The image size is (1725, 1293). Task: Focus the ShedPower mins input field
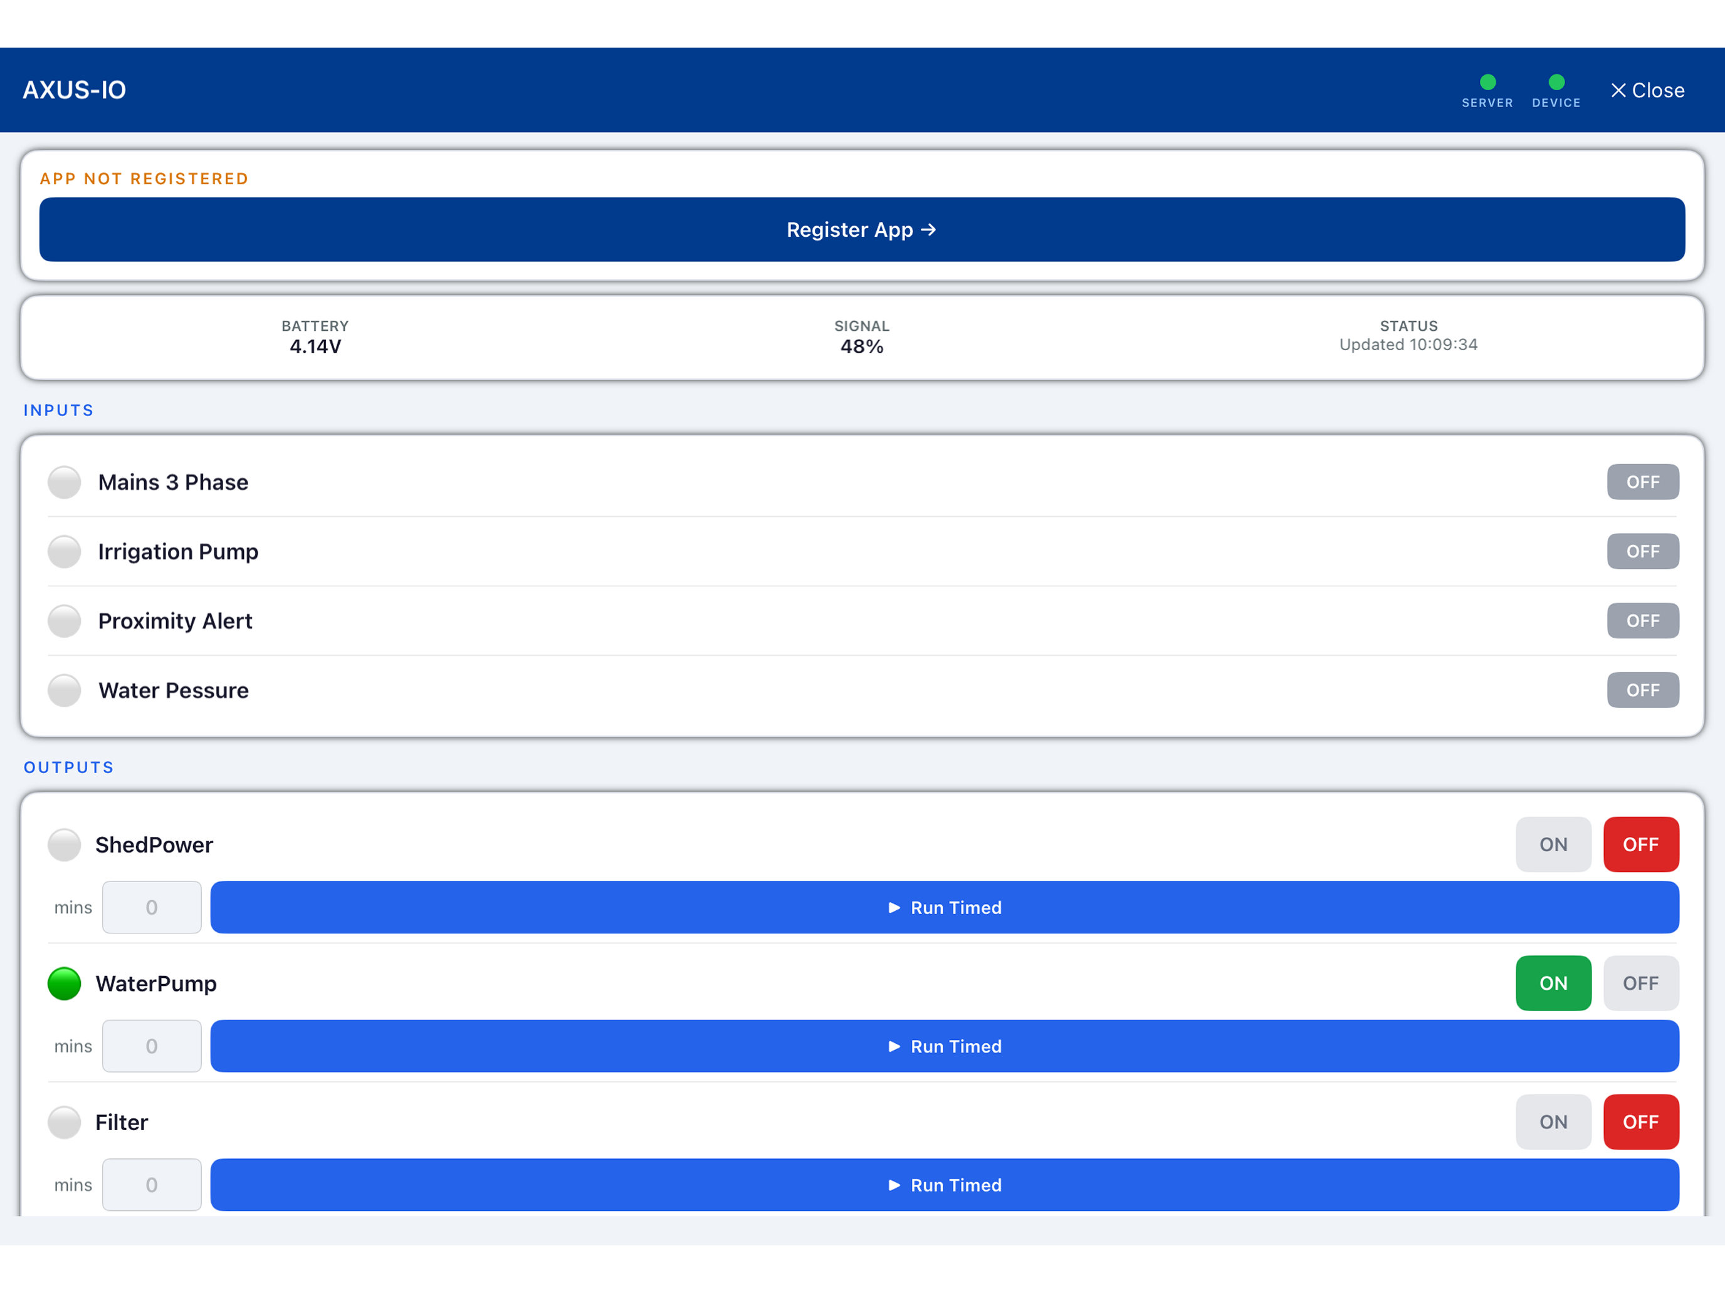tap(151, 907)
